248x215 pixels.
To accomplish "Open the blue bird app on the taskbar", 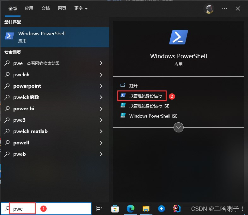I will [x=162, y=209].
